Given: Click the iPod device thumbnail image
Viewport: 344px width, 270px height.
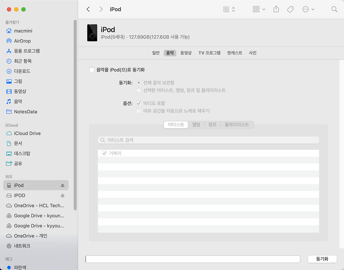Looking at the screenshot, I should click(x=92, y=33).
